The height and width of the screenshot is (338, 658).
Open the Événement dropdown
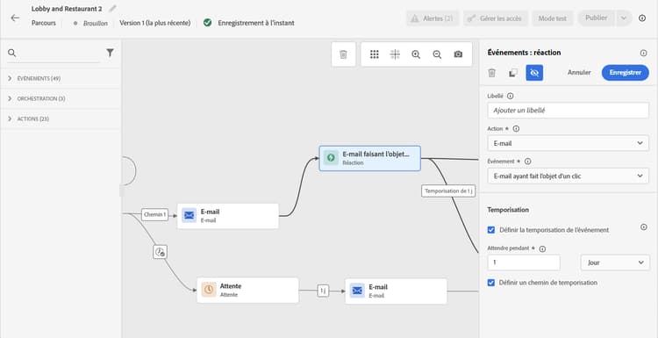[569, 176]
